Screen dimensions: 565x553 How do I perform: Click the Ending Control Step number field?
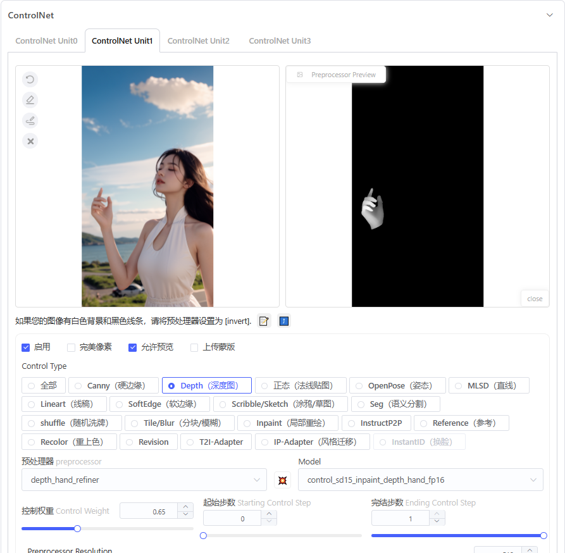click(x=400, y=519)
